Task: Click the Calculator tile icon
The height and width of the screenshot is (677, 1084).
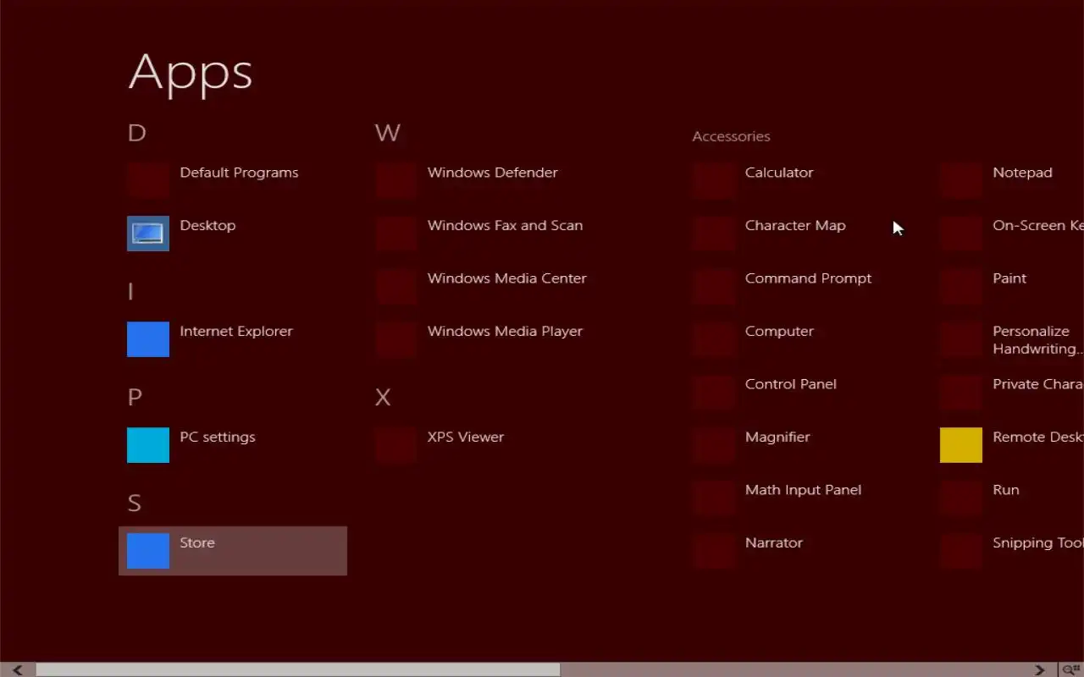Action: (713, 180)
